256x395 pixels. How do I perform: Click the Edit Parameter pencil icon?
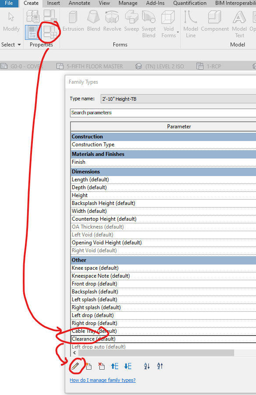click(75, 366)
